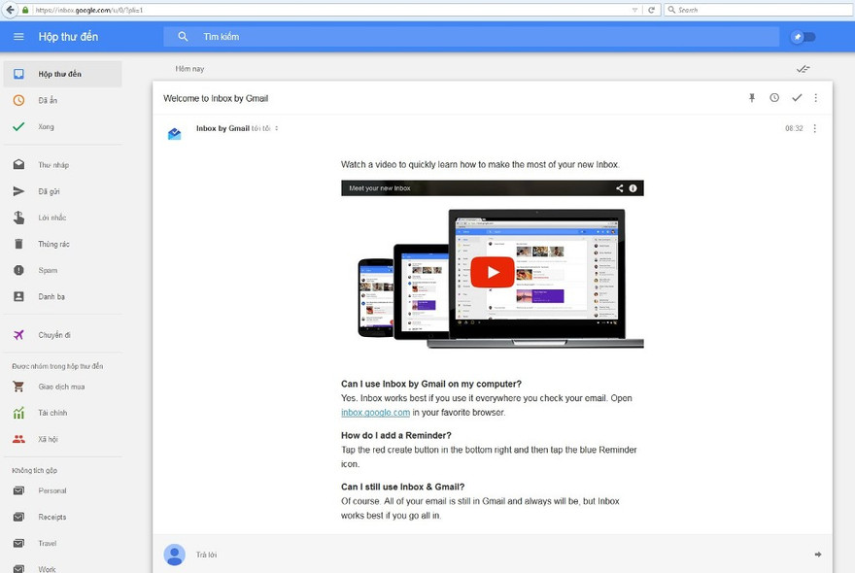Image resolution: width=855 pixels, height=573 pixels.
Task: Open the Giao dịch mua shopping label
Action: (x=61, y=386)
